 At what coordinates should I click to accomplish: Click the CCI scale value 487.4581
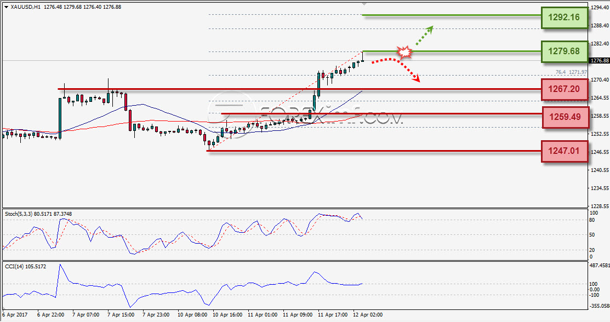pyautogui.click(x=600, y=266)
